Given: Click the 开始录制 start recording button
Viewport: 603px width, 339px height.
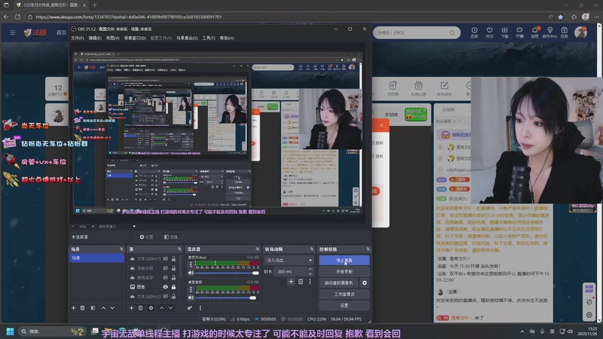Looking at the screenshot, I should click(344, 271).
